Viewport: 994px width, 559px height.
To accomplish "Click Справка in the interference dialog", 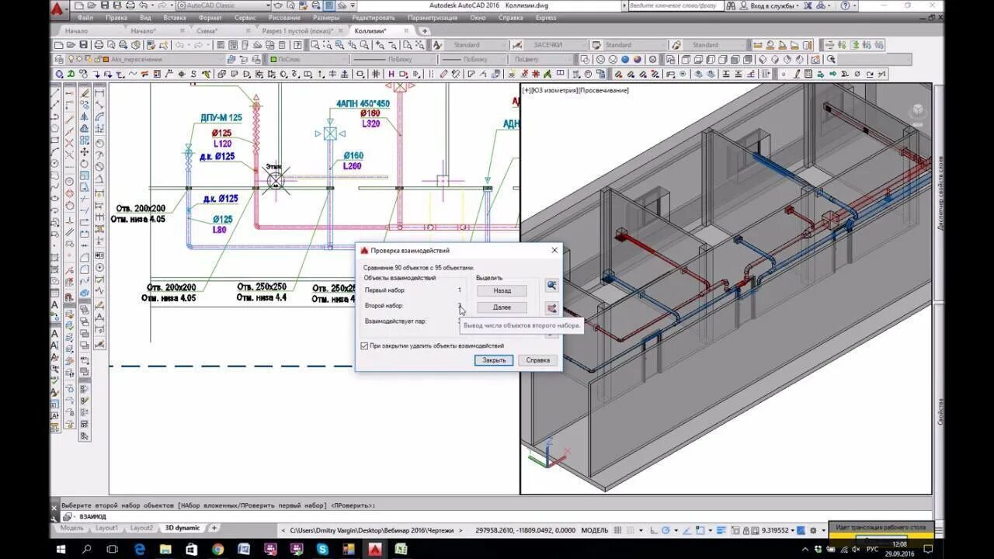I will 537,360.
